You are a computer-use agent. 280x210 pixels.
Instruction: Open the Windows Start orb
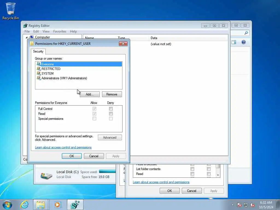point(7,205)
